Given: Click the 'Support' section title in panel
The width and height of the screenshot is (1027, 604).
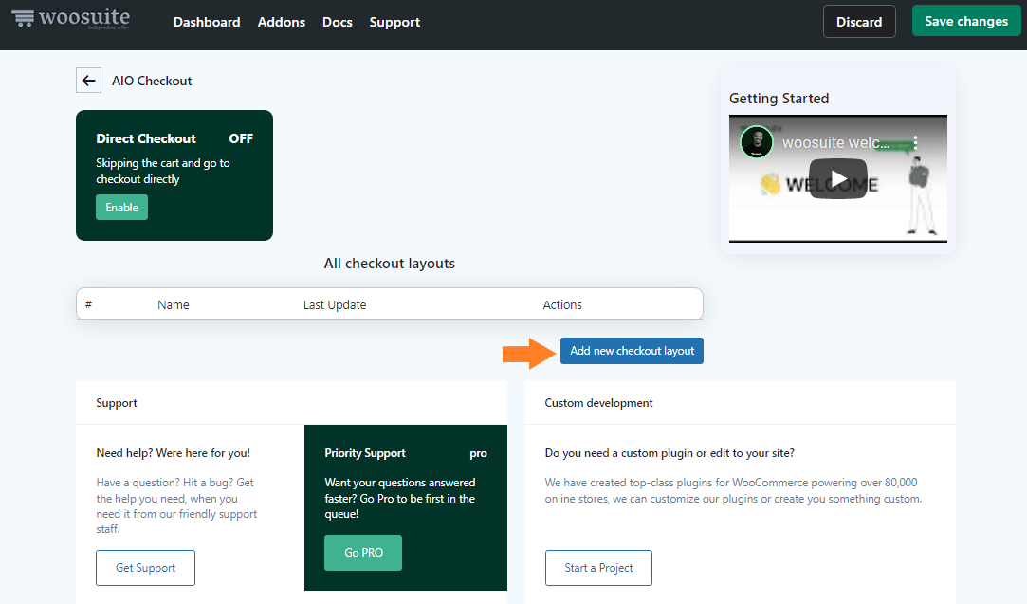Looking at the screenshot, I should 117,403.
